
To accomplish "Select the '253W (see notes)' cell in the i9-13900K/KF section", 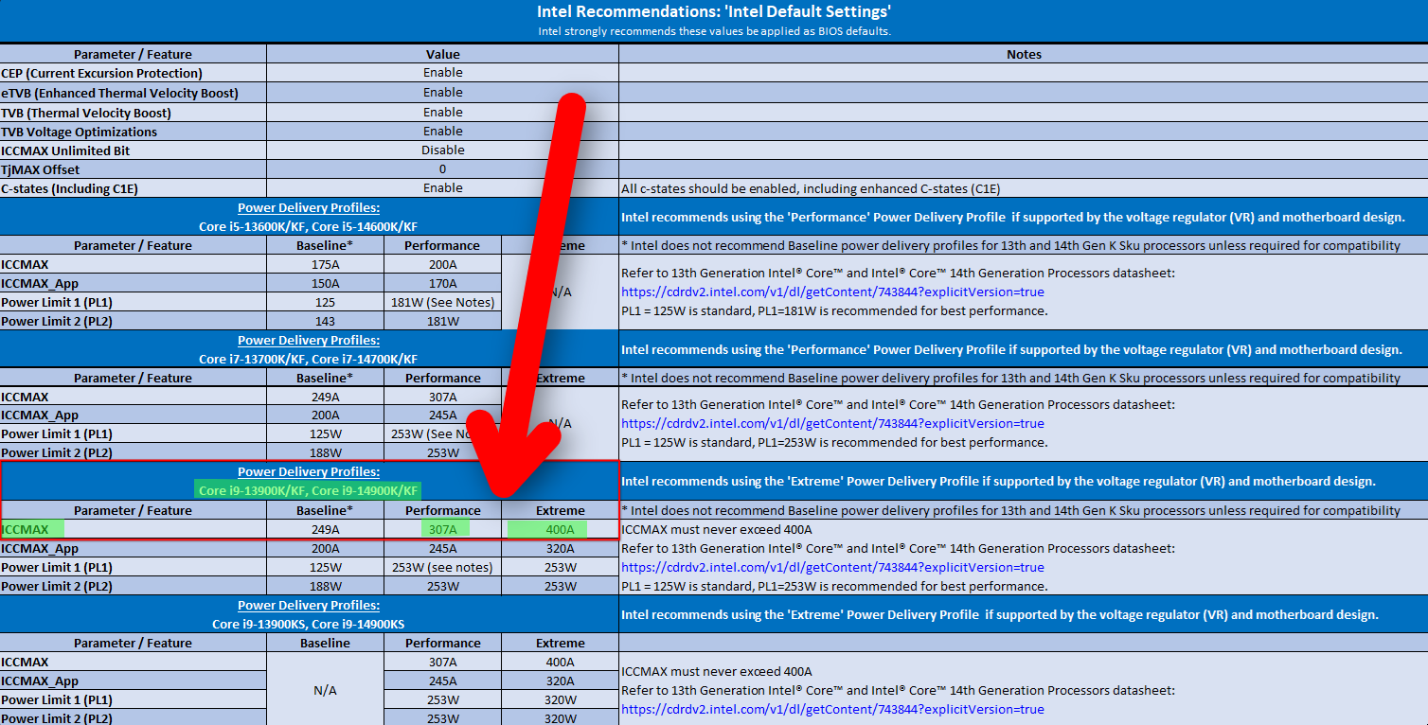I will coord(442,567).
